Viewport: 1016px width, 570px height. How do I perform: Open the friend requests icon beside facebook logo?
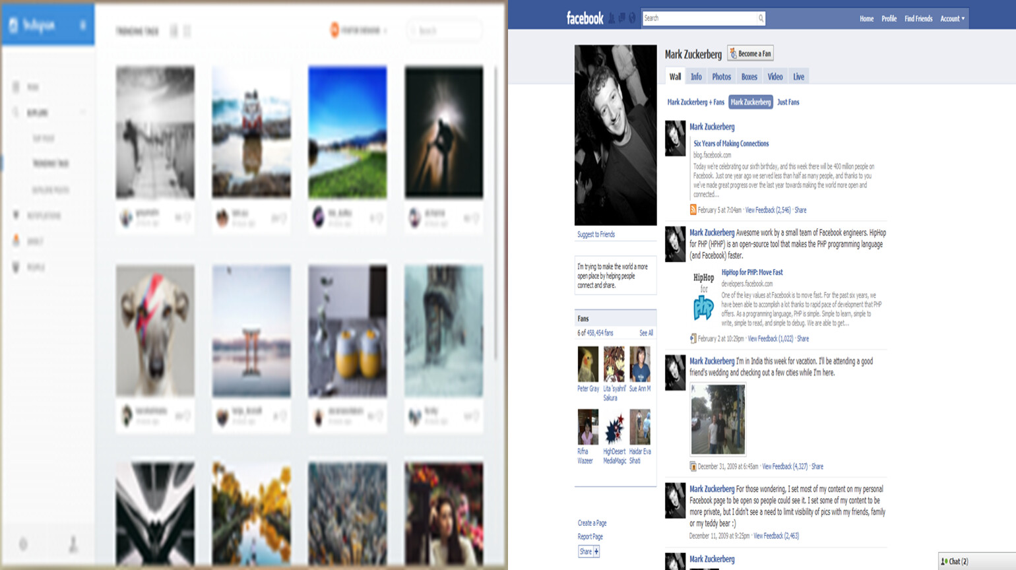point(611,18)
